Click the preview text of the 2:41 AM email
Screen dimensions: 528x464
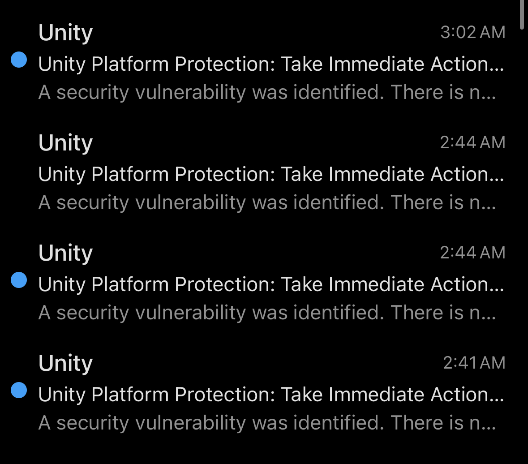(x=267, y=423)
